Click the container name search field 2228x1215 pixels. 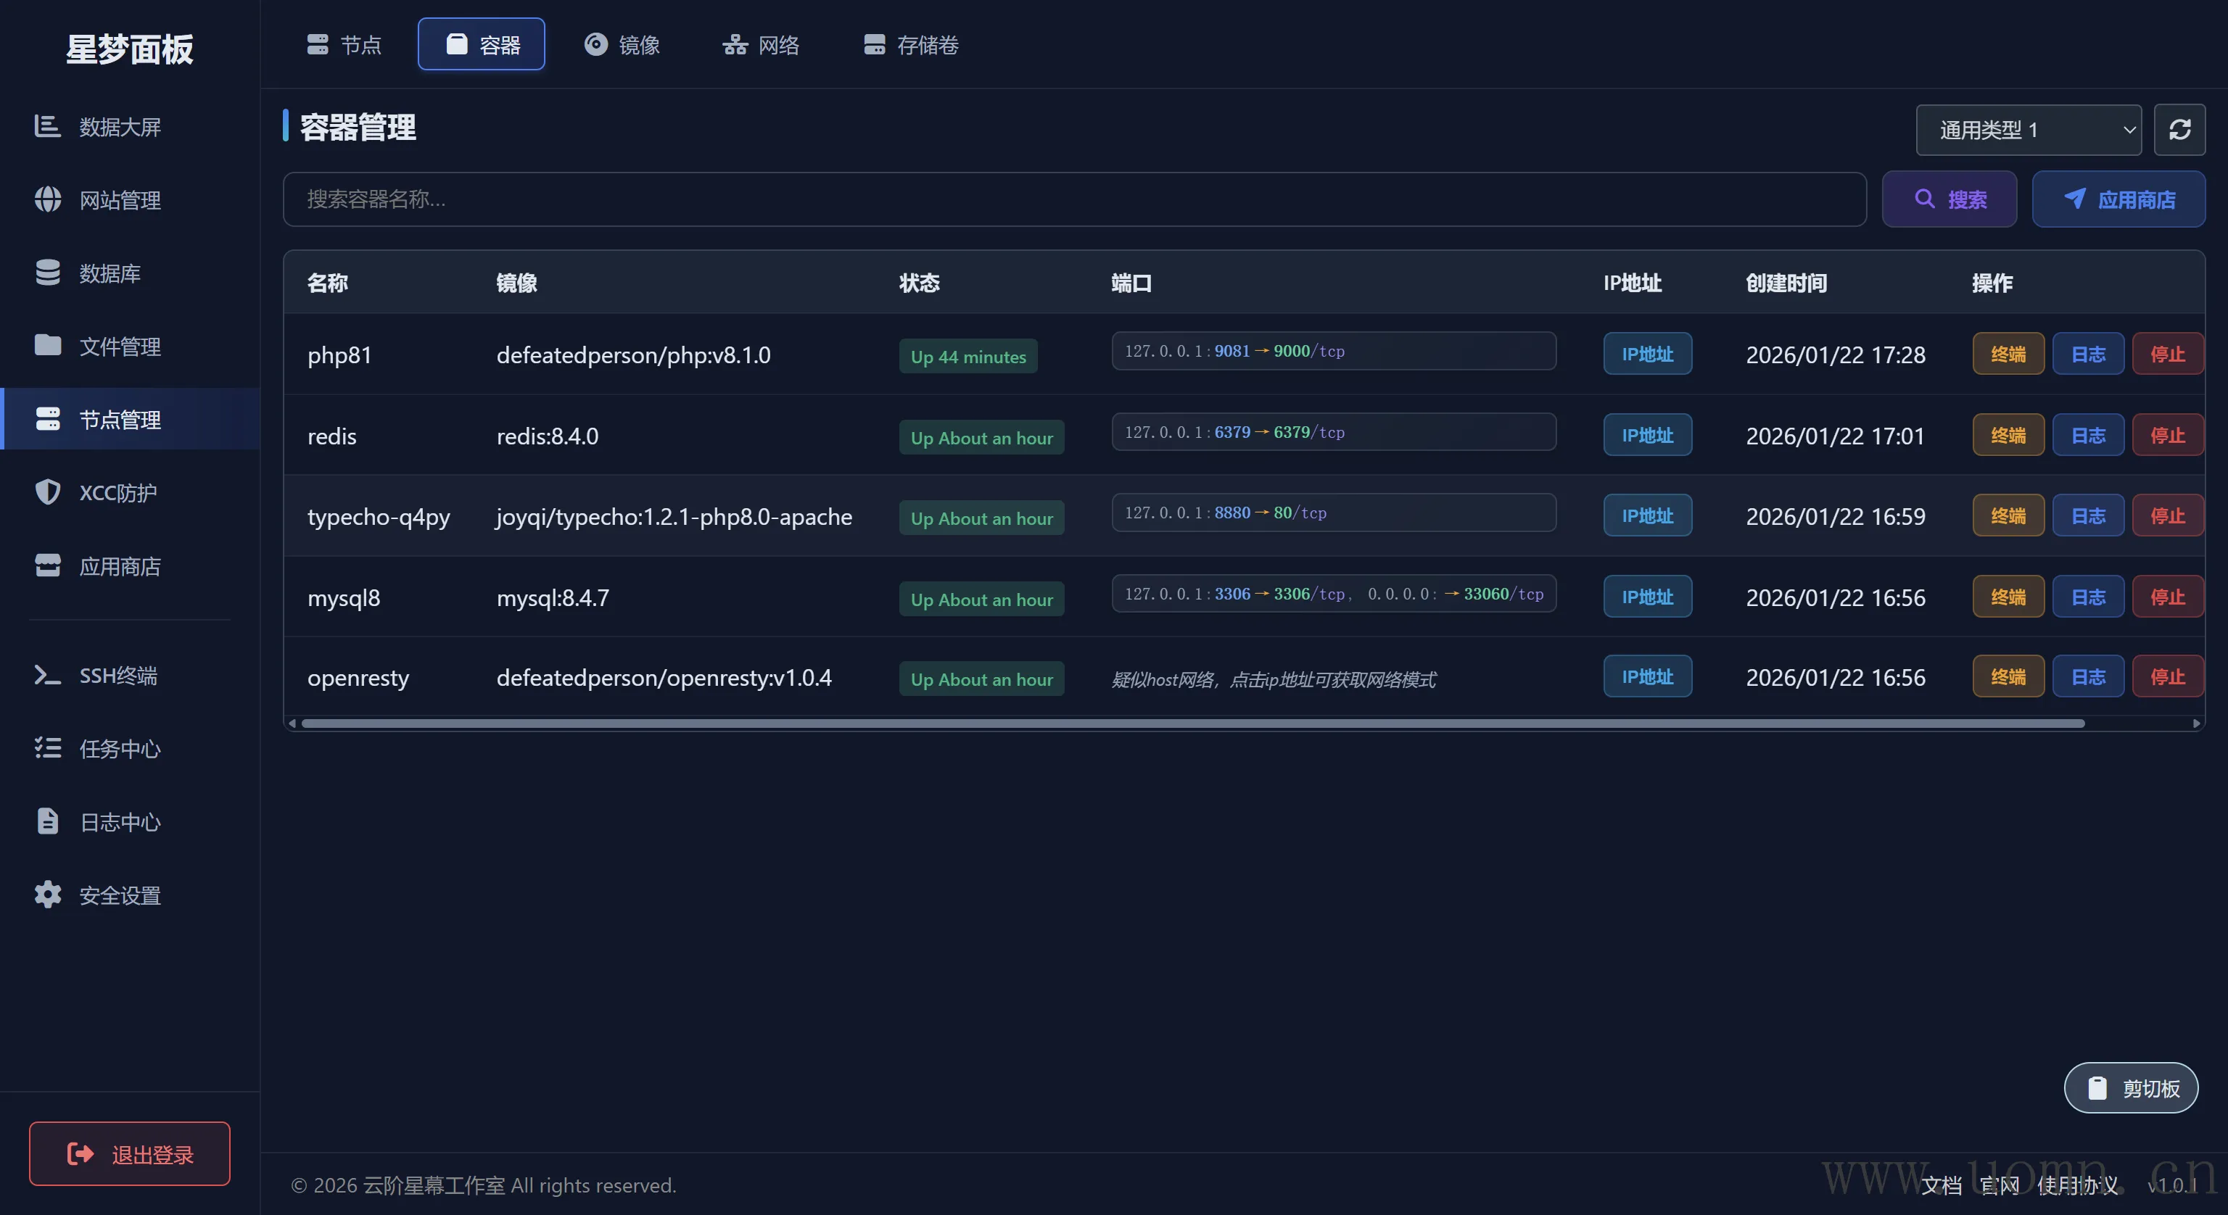coord(1073,200)
